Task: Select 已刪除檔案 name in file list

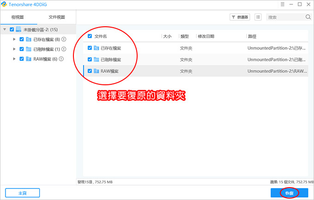Action: 111,60
